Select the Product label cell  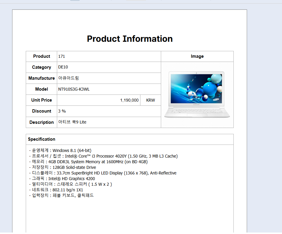(x=41, y=57)
